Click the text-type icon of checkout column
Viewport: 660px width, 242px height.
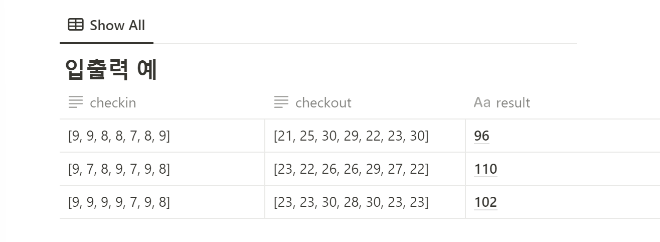(x=281, y=102)
